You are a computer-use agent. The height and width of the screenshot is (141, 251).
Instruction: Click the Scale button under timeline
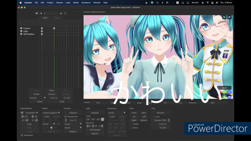(62, 102)
